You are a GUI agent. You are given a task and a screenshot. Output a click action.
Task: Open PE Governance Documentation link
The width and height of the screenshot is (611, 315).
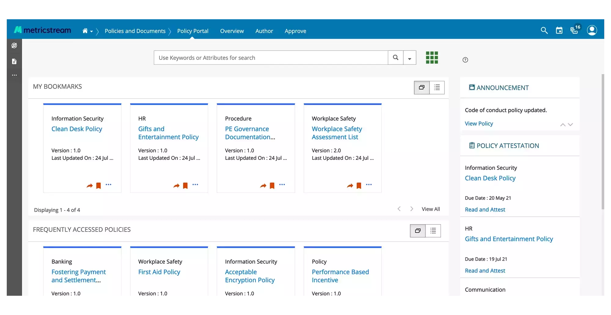[250, 133]
